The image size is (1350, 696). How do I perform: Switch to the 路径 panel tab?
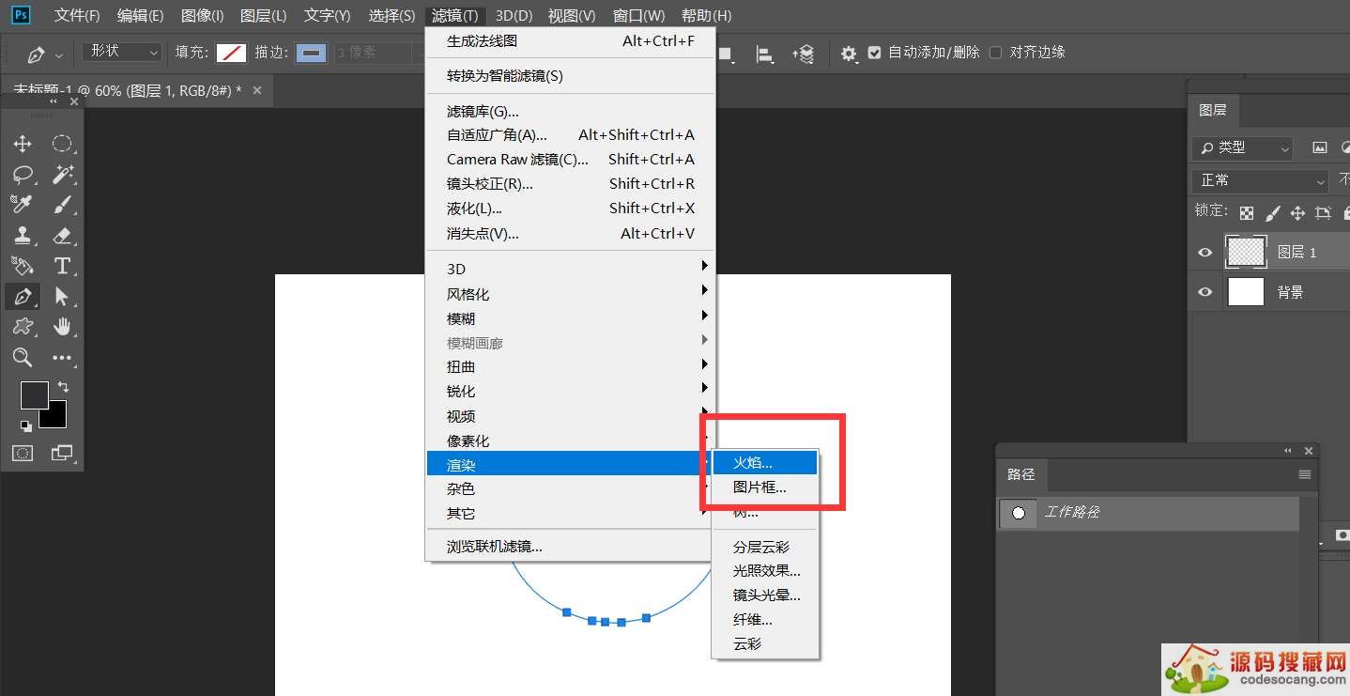(x=1020, y=474)
